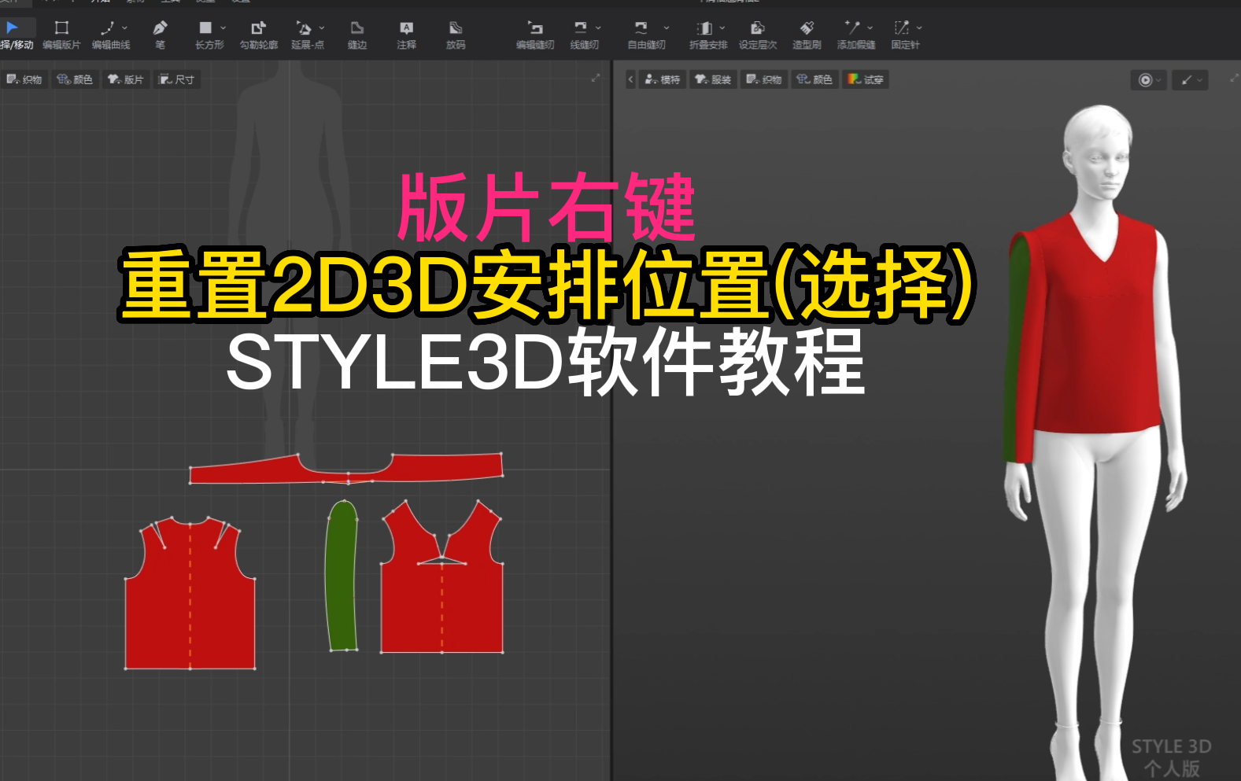
Task: Select the 选择/移动 arrow tool
Action: click(x=16, y=35)
